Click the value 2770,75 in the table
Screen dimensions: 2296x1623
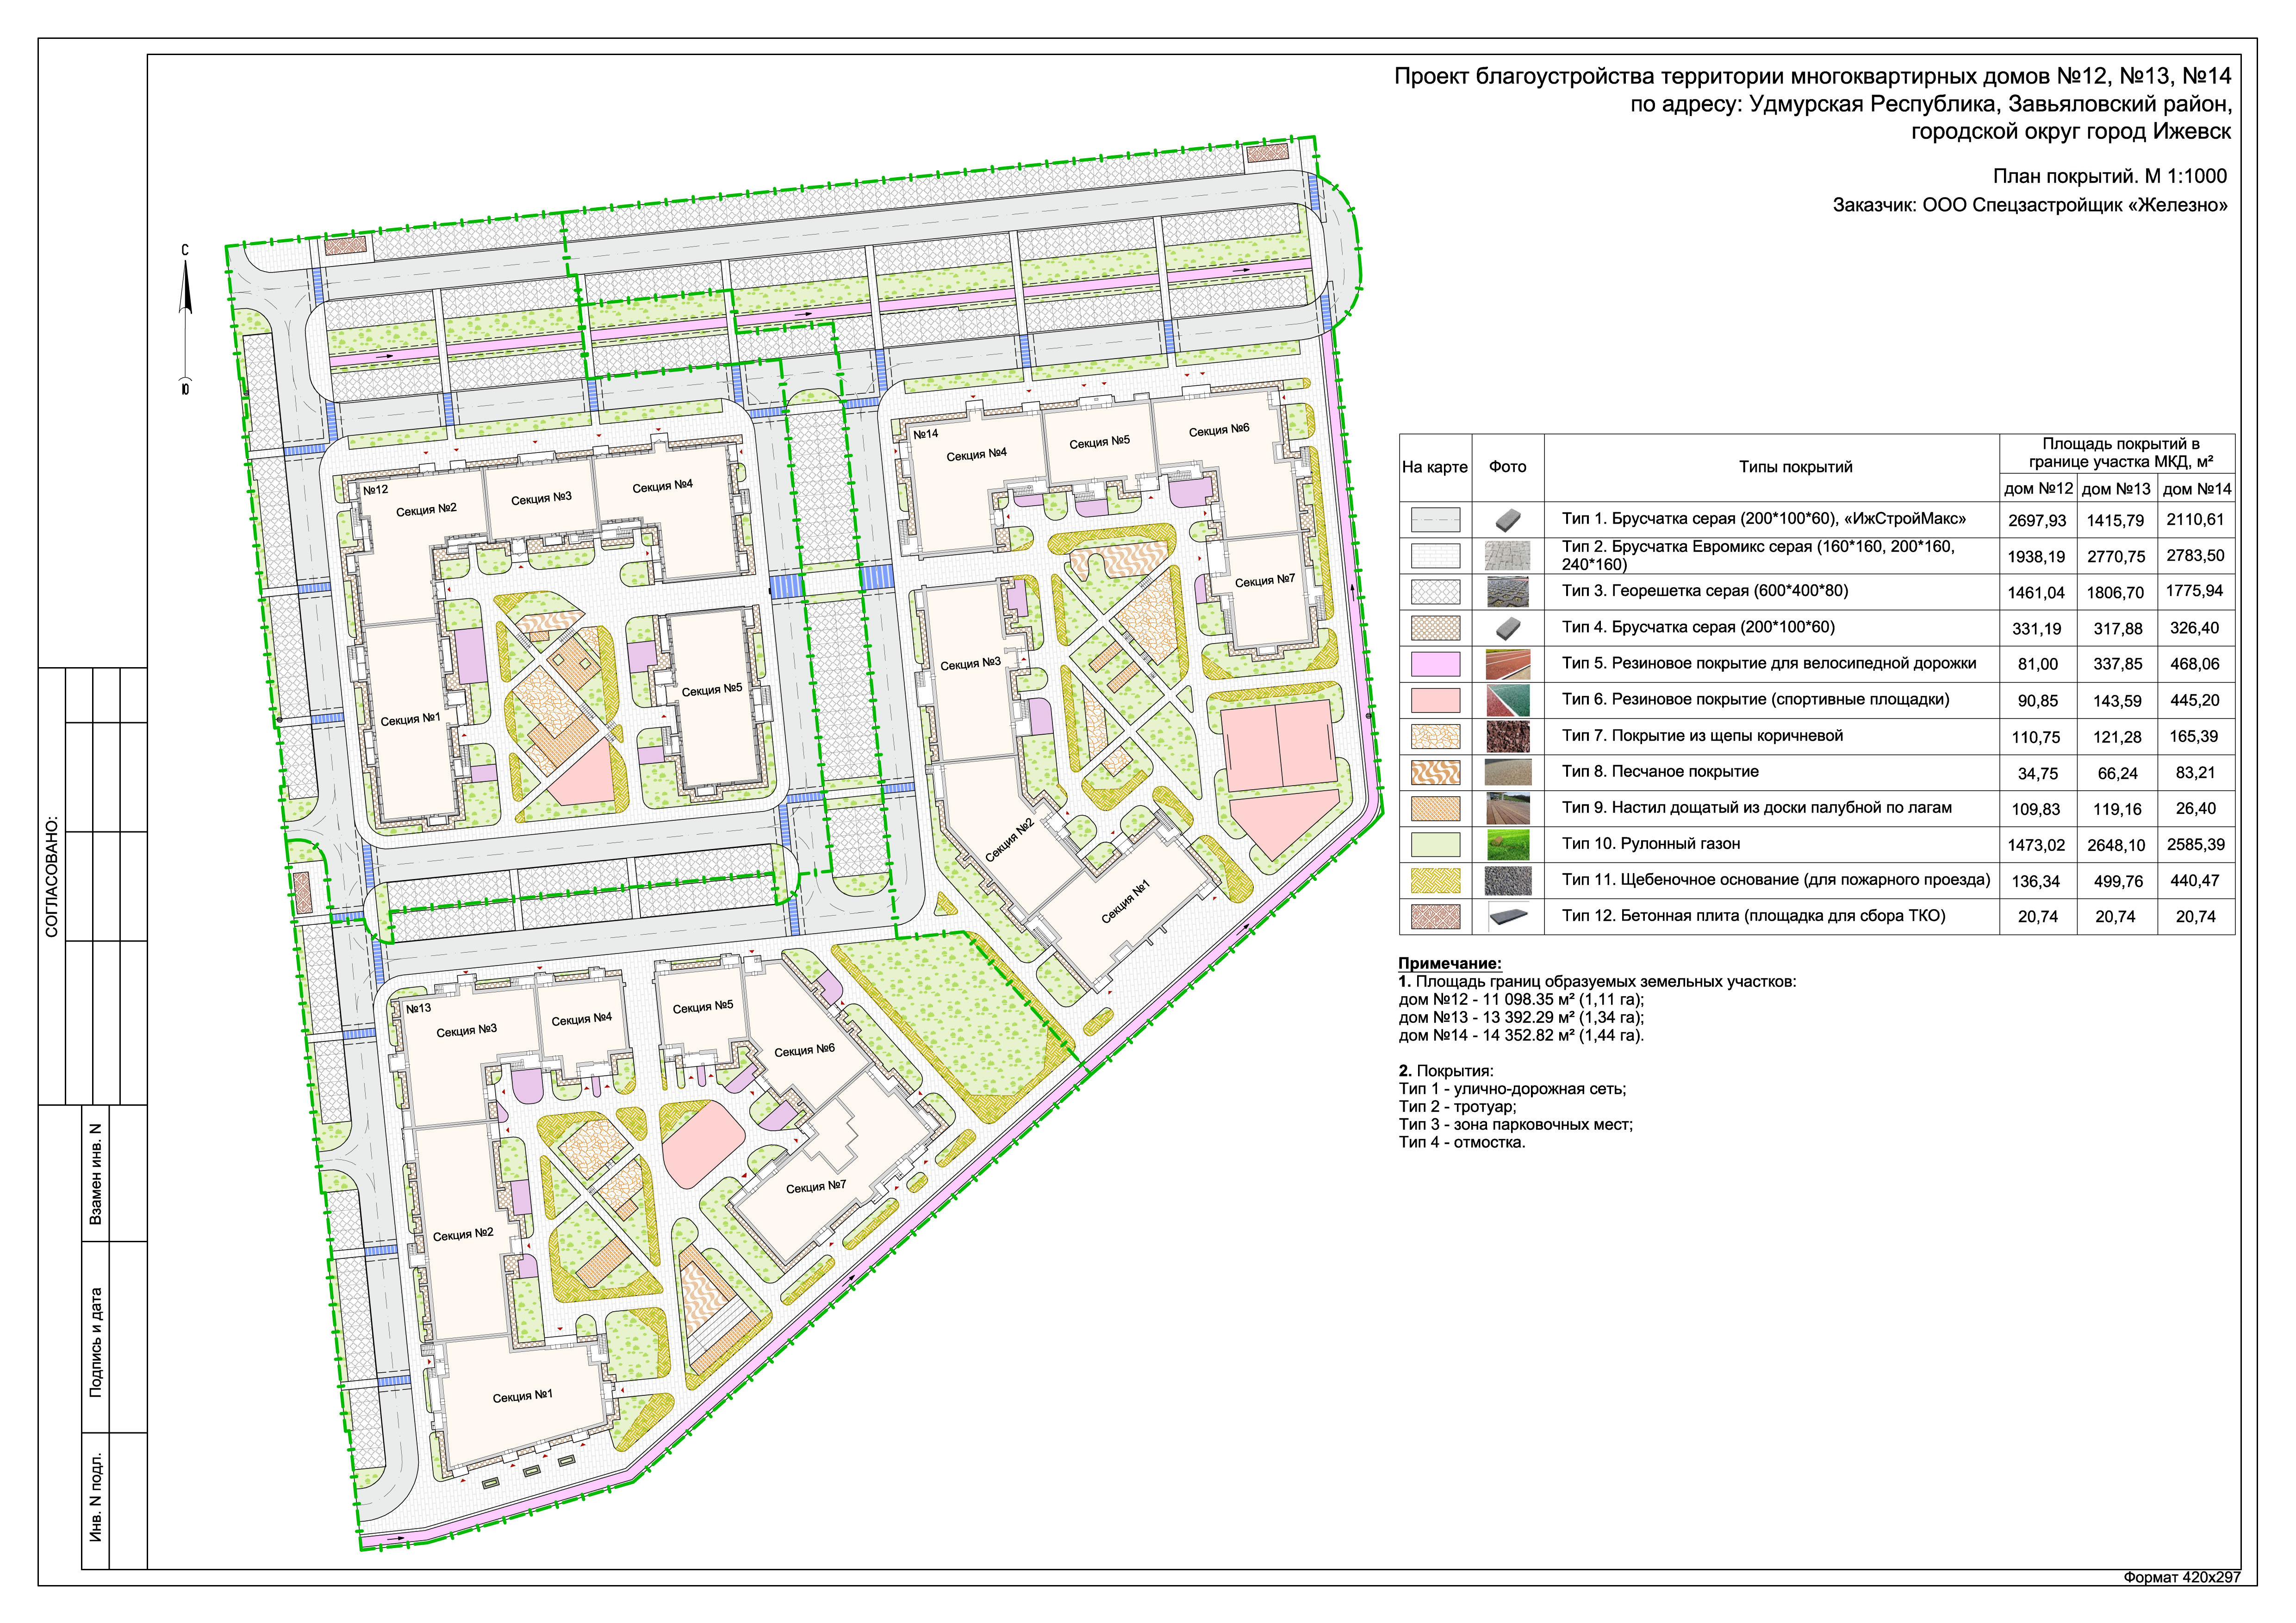coord(2116,557)
